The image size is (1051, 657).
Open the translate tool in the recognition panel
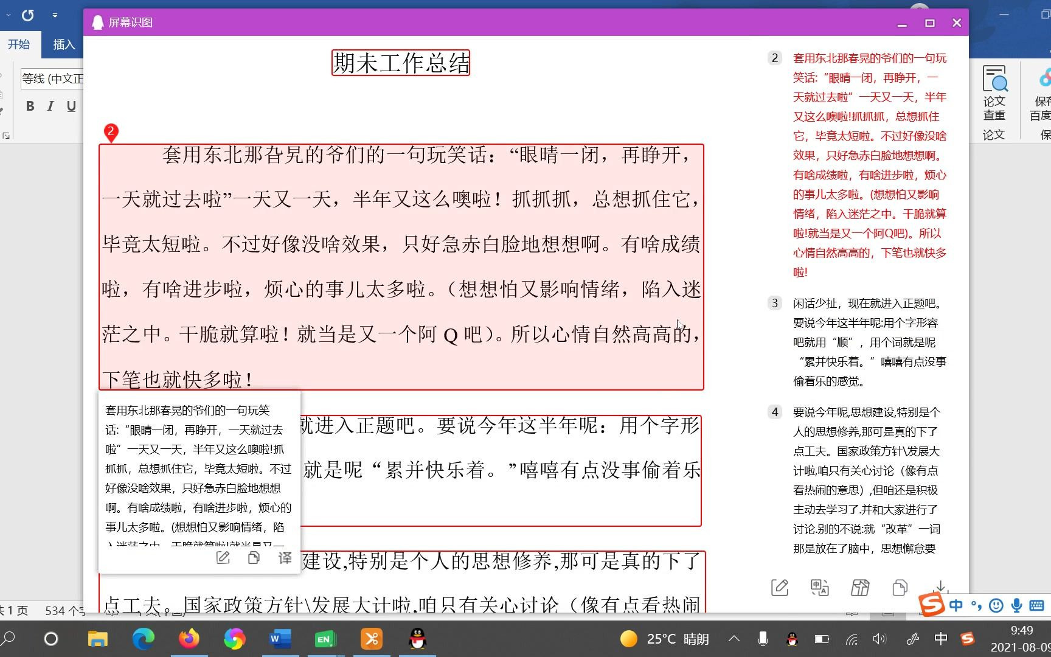point(820,587)
